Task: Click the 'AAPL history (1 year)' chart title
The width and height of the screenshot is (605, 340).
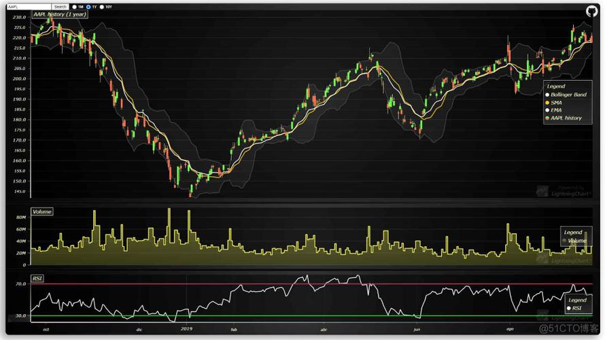Action: 60,14
